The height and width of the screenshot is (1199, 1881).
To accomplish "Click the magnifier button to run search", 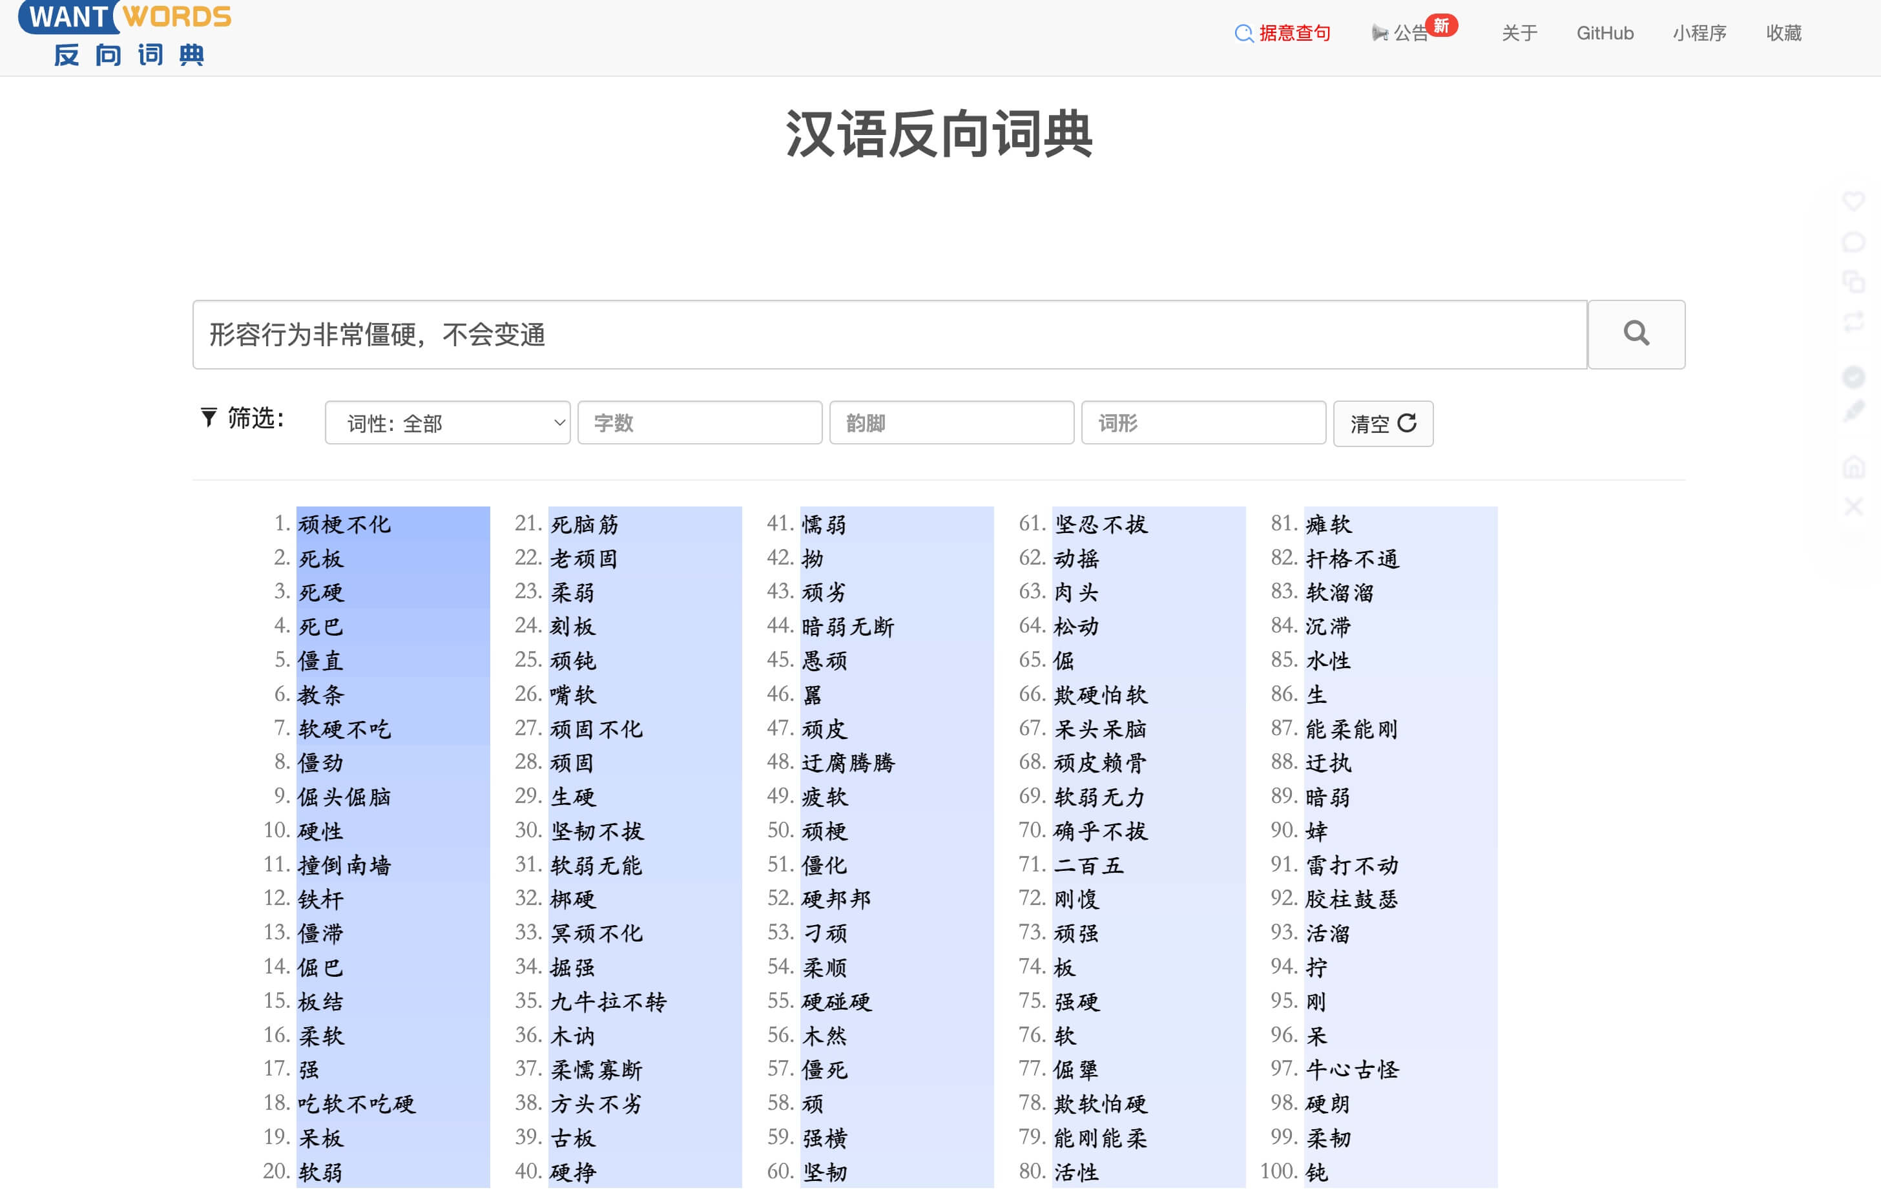I will coord(1636,335).
